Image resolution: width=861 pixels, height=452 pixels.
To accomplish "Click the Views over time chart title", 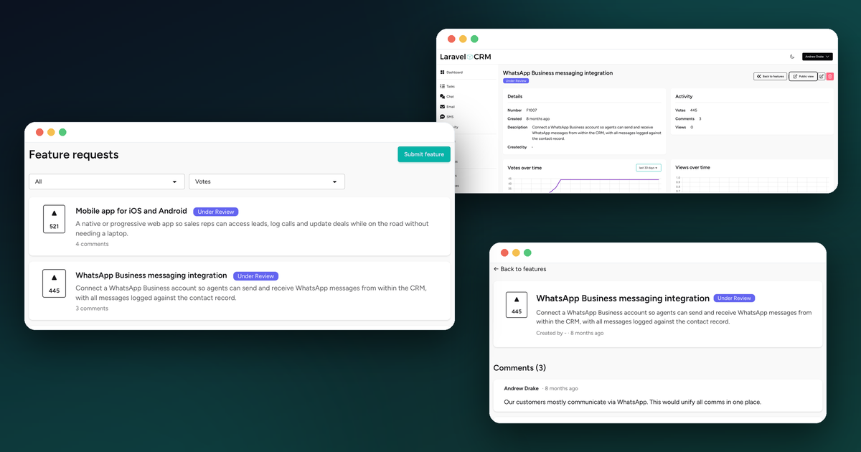I will click(692, 167).
